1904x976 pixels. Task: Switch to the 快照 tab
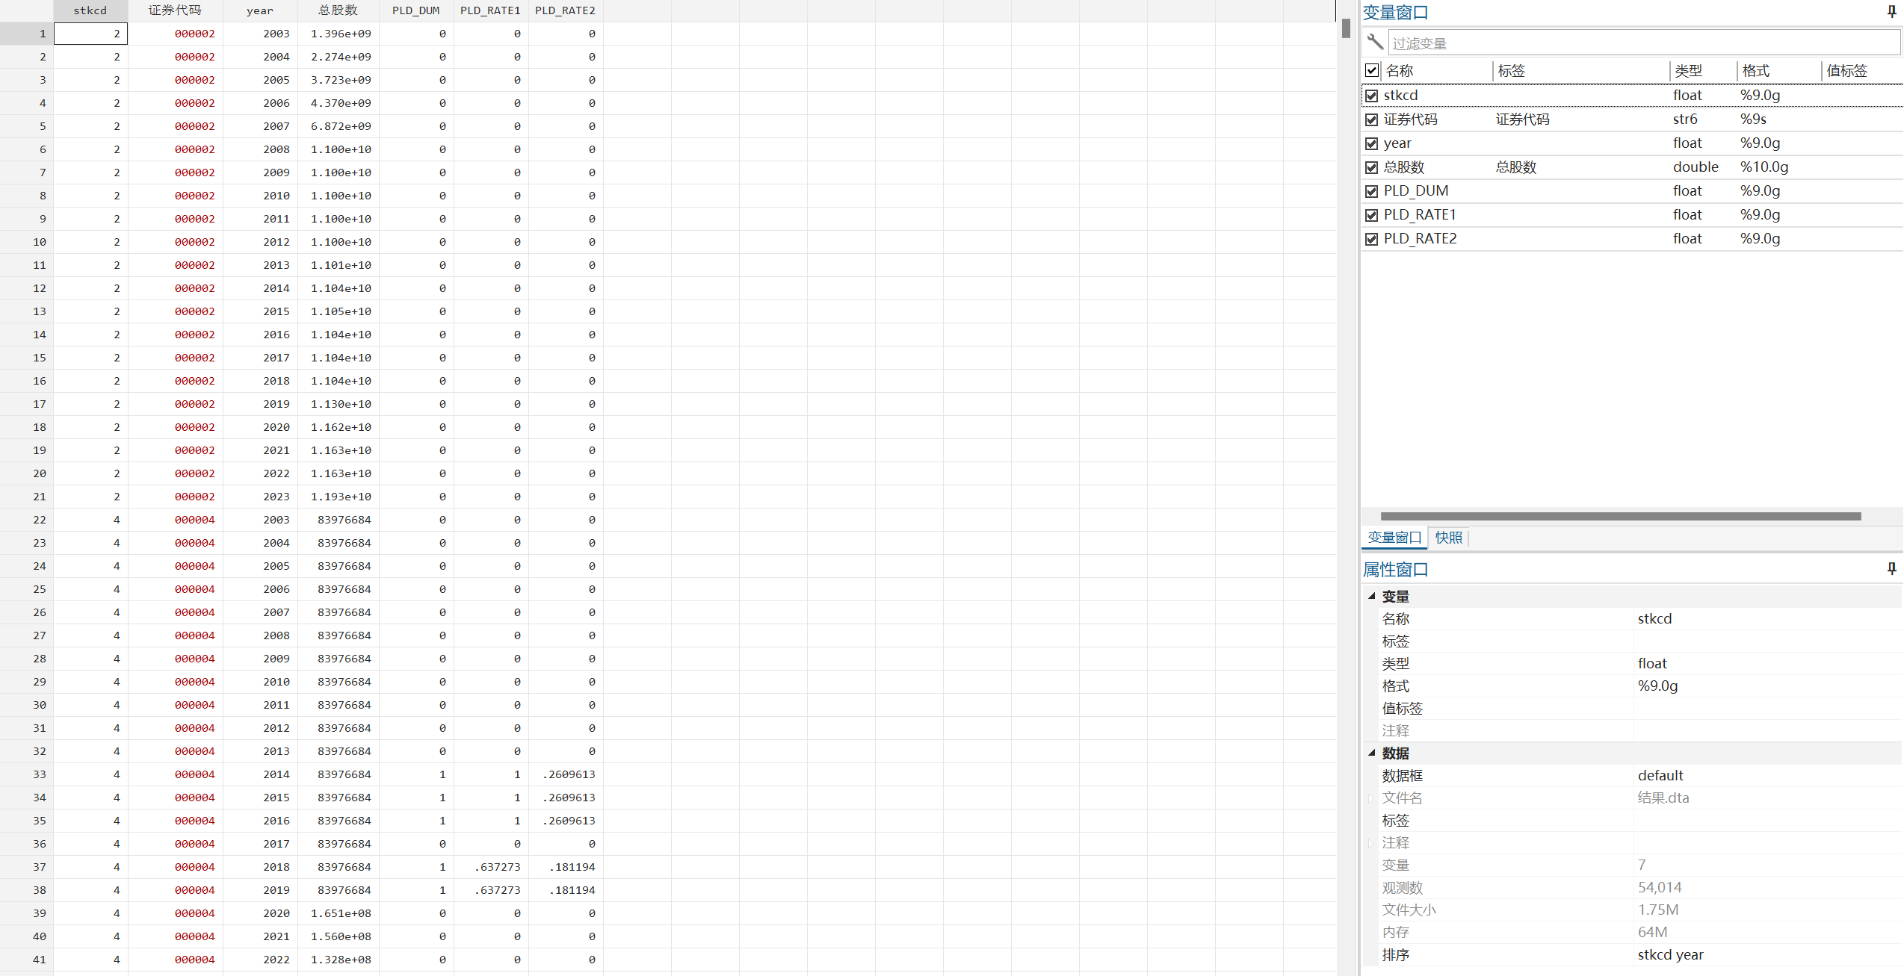coord(1448,538)
